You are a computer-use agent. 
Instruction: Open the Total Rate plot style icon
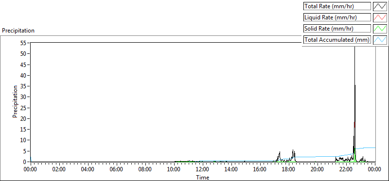pos(380,6)
